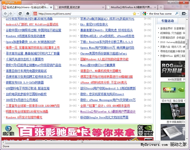Close the second tab 软件频道

coord(103,8)
